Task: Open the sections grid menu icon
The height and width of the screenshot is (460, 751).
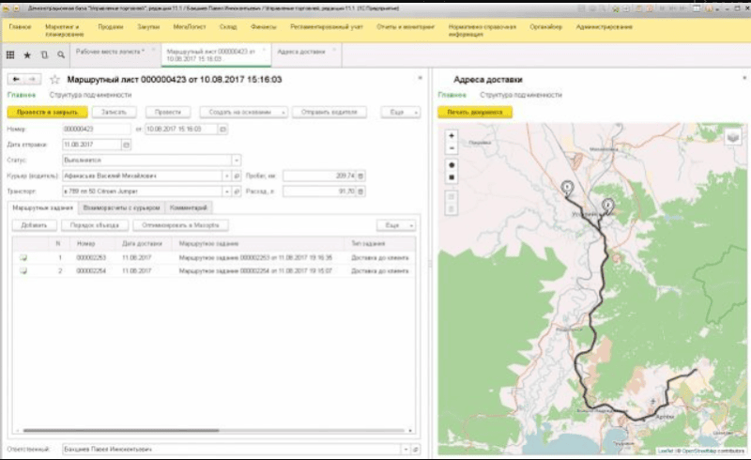Action: click(x=11, y=55)
